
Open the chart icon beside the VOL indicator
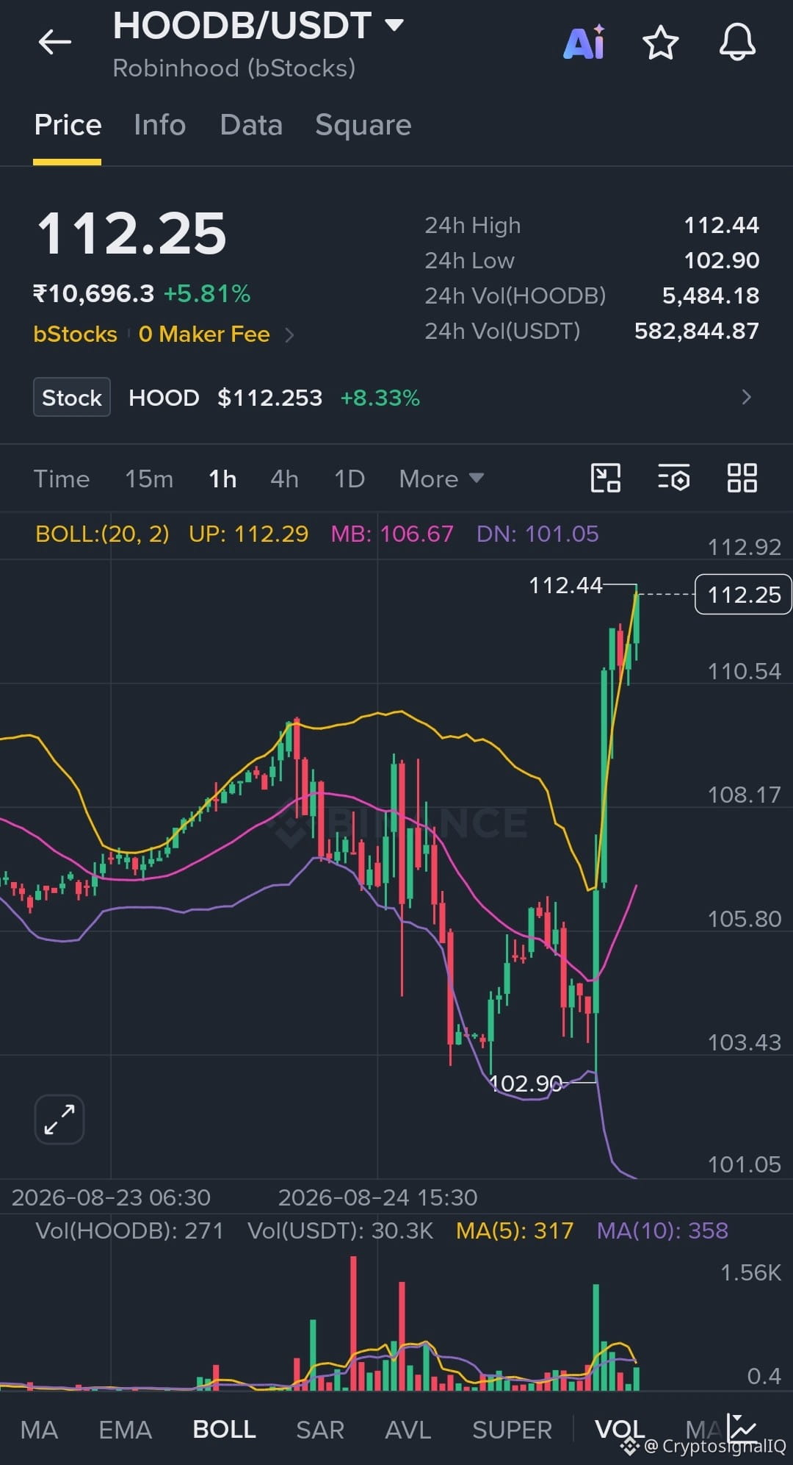[x=742, y=1428]
